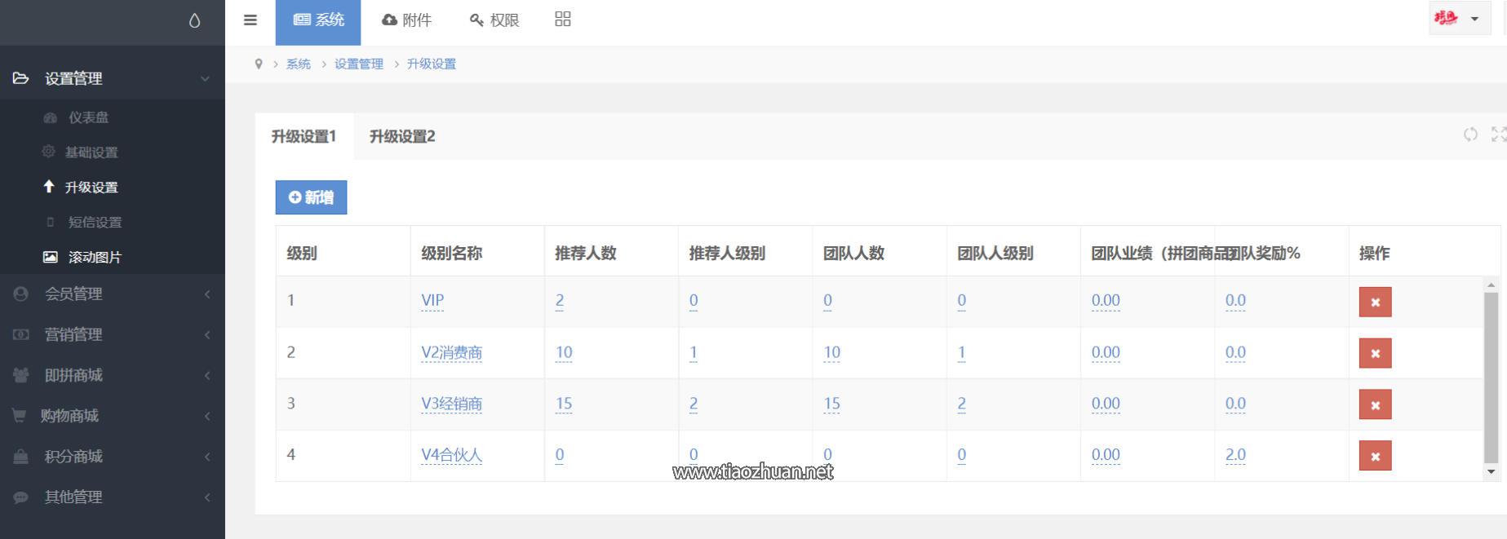Open the user avatar dropdown menu

click(1458, 19)
